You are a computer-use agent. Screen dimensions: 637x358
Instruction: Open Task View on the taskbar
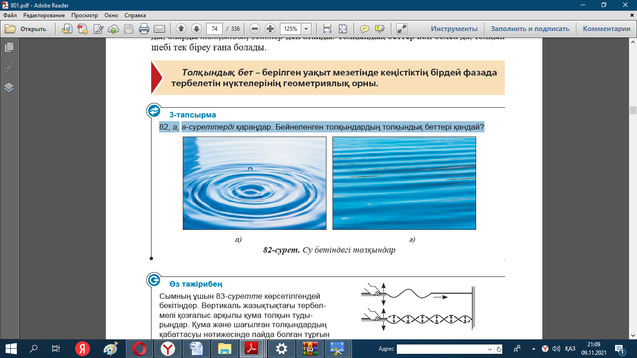[x=56, y=349]
